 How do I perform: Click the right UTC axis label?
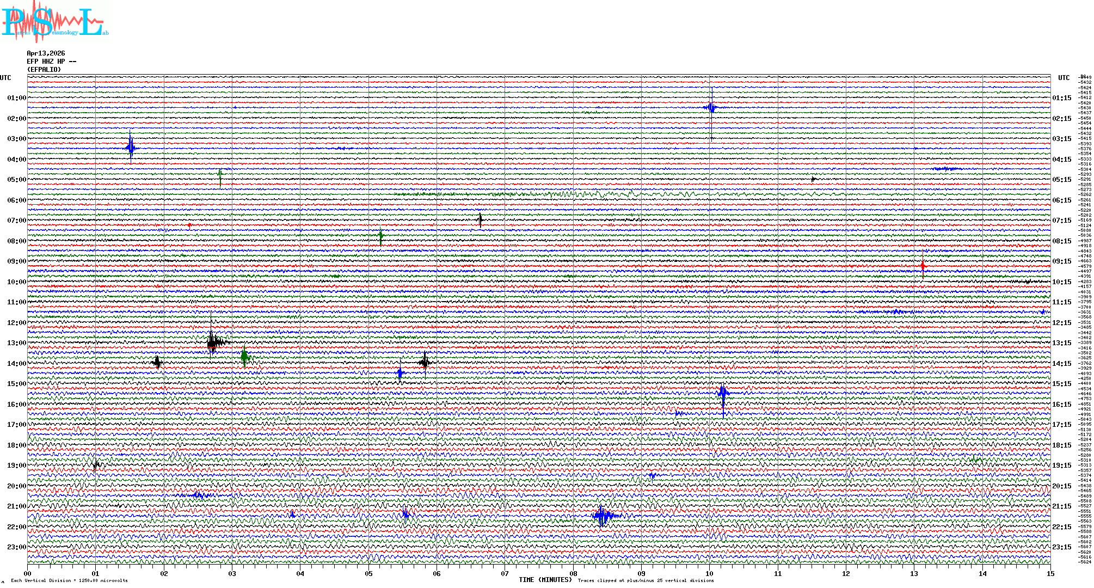[x=1064, y=78]
